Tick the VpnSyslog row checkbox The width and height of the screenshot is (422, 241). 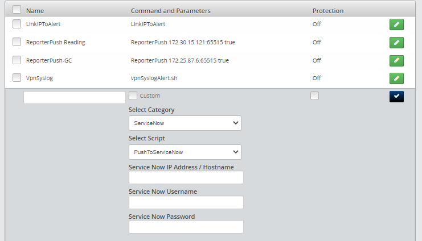[x=17, y=78]
